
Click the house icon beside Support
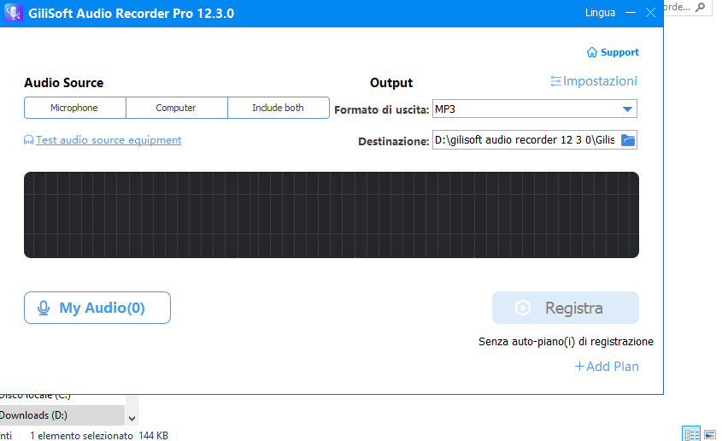[591, 52]
